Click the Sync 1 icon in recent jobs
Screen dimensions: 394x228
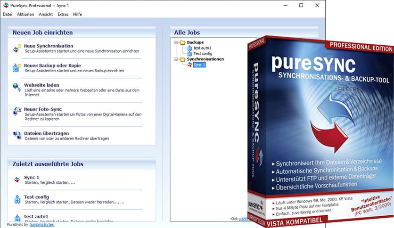coord(17,180)
